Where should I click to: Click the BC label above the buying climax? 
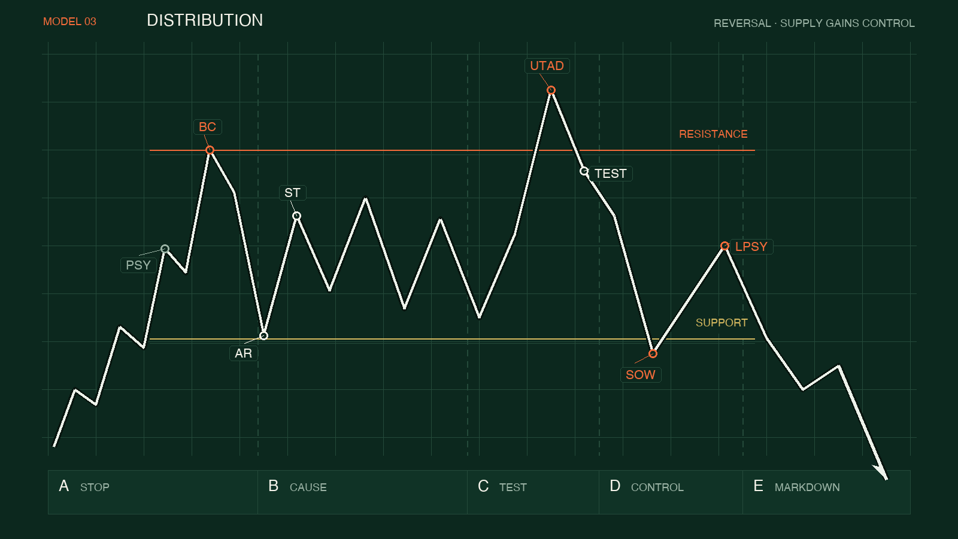click(x=207, y=127)
